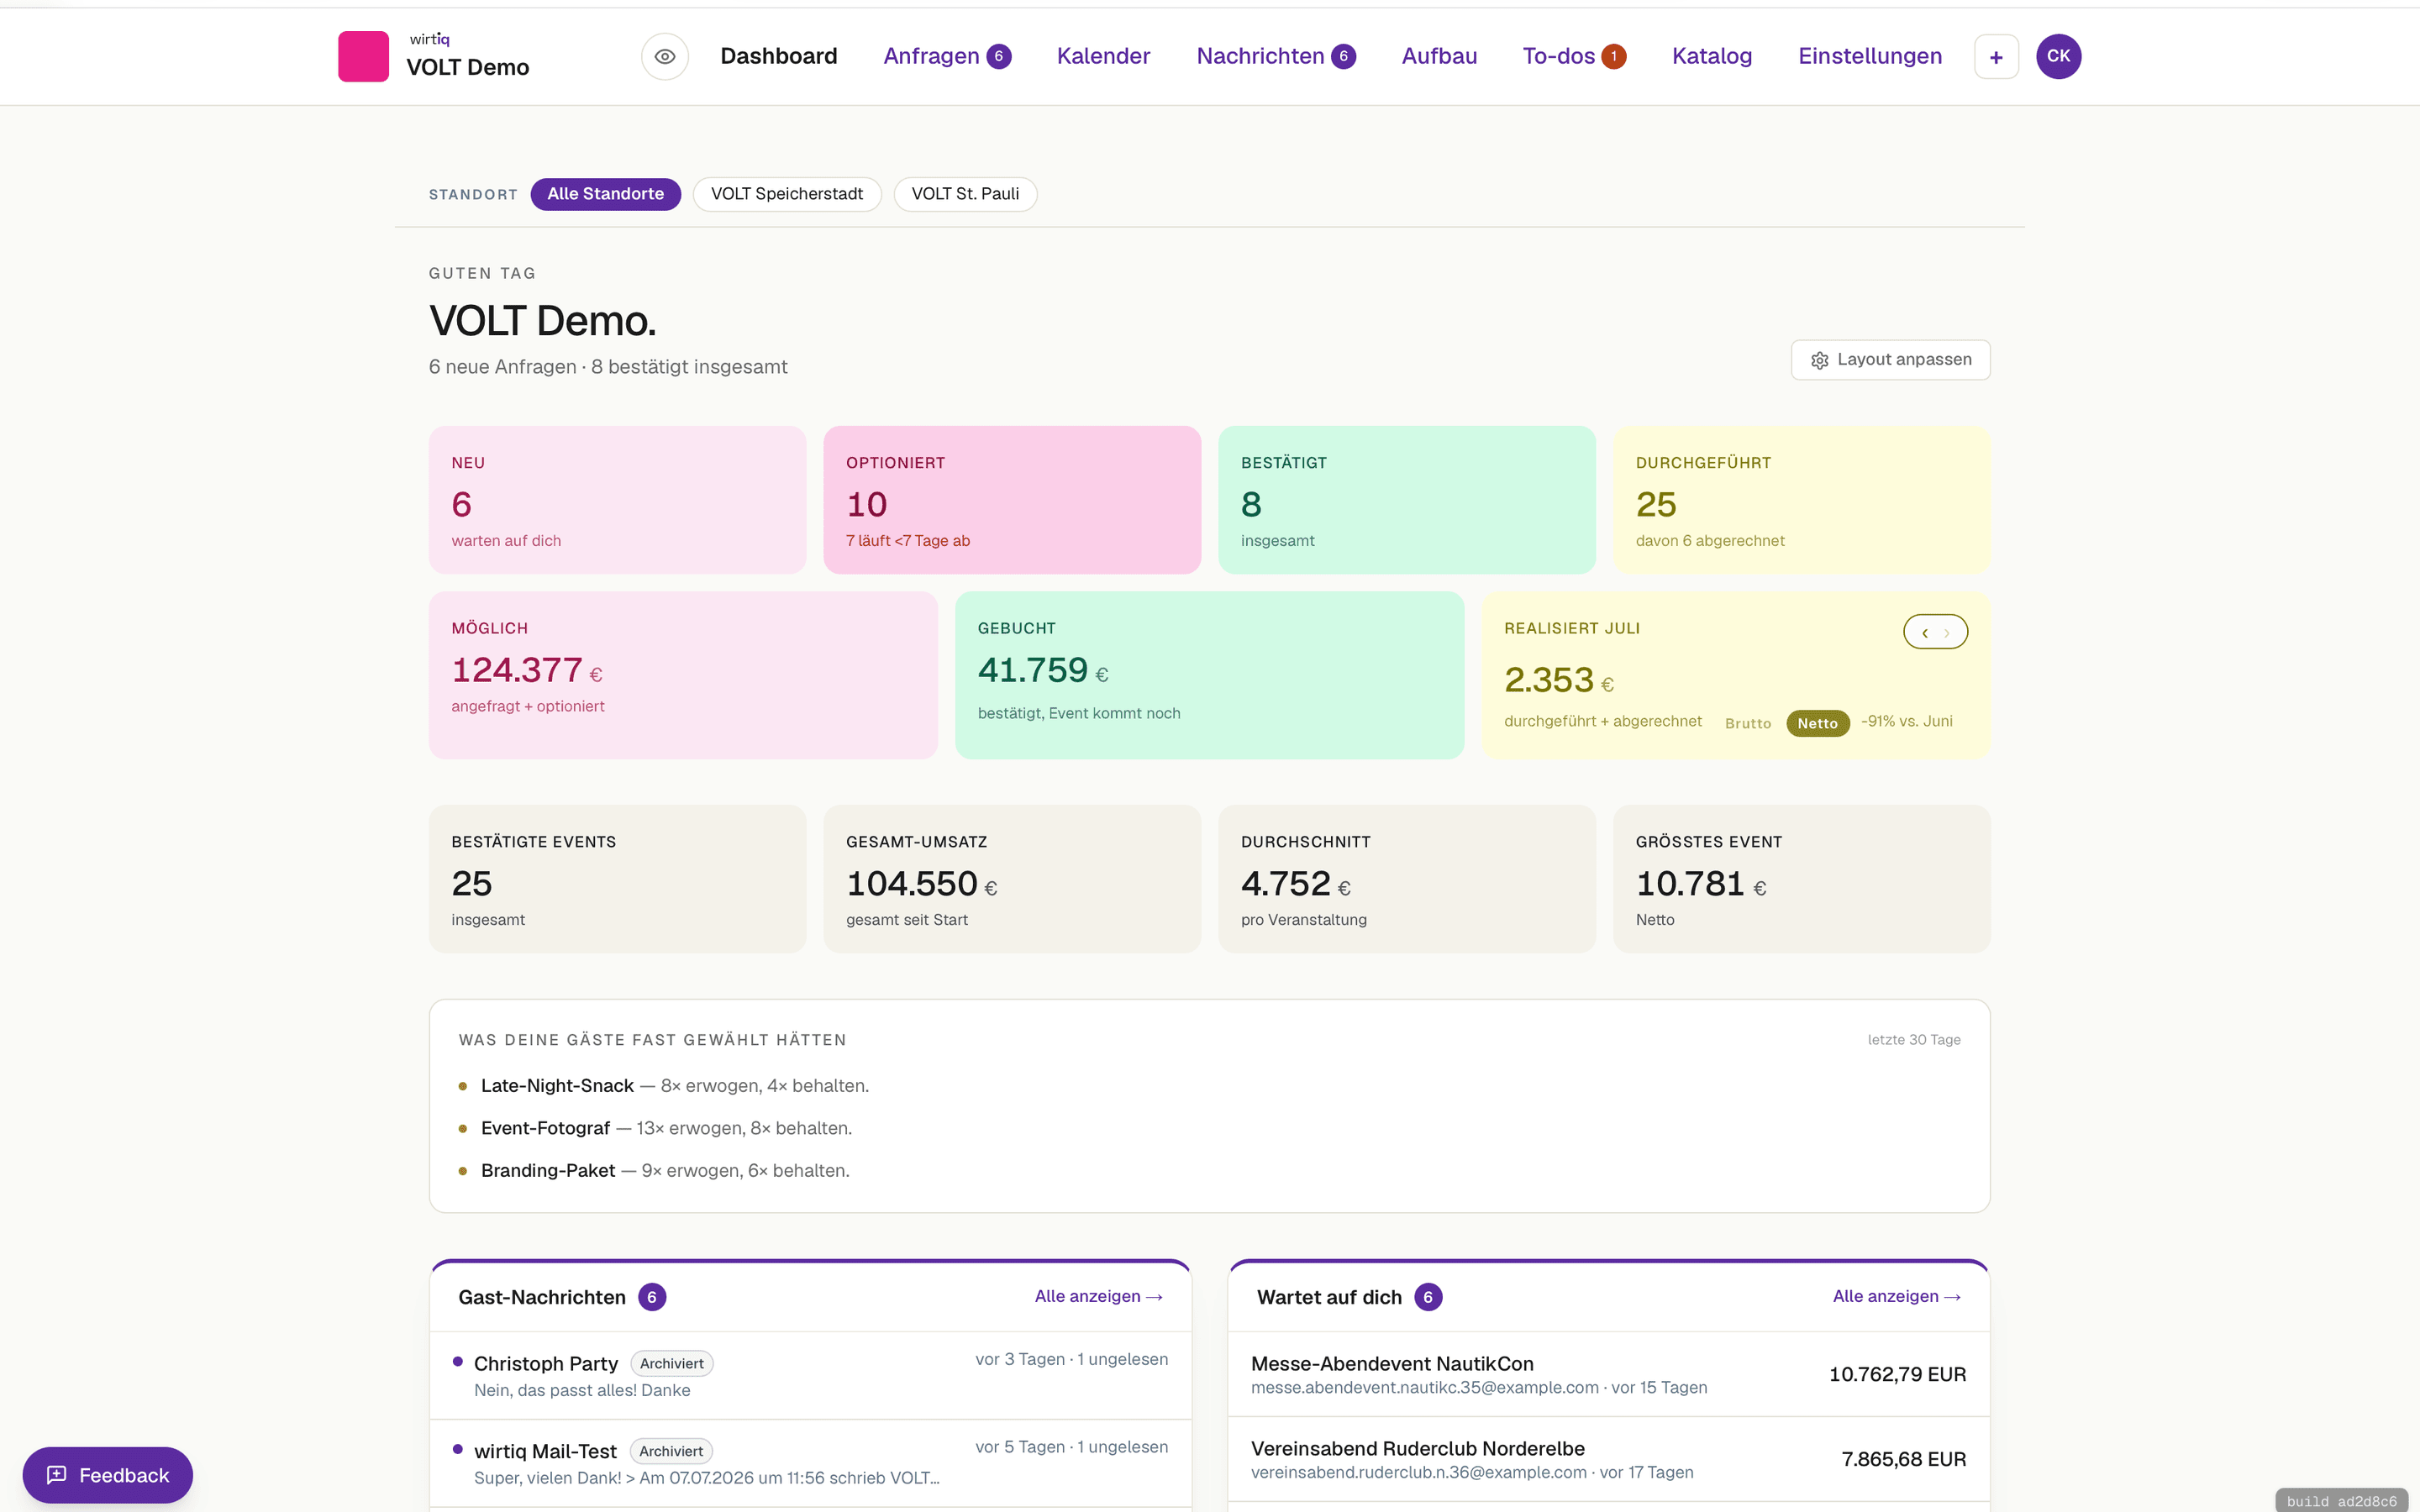Open the Dashboard tab

pos(779,56)
